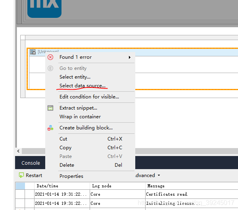Open the Advanced dropdown in the console
The width and height of the screenshot is (238, 210).
[x=147, y=175]
